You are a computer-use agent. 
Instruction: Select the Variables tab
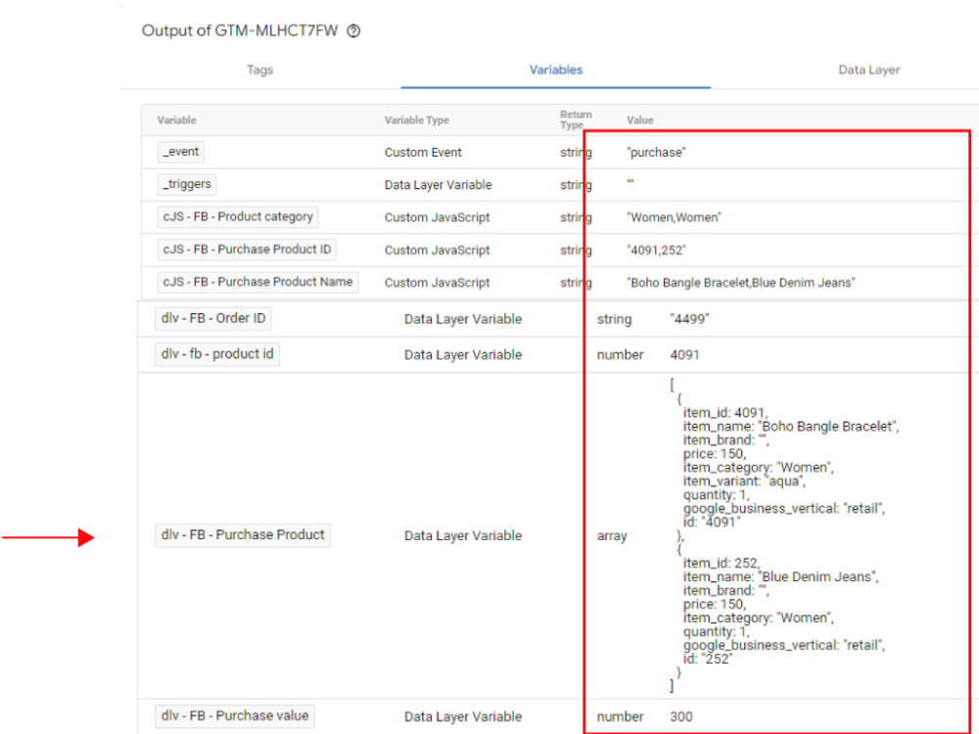tap(555, 69)
